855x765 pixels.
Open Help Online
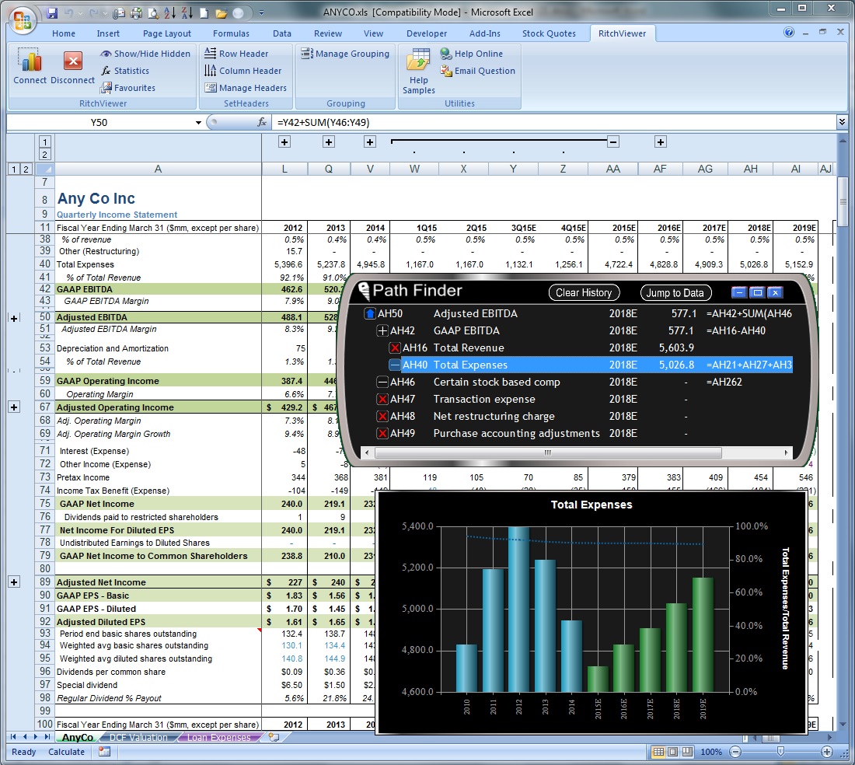tap(472, 54)
